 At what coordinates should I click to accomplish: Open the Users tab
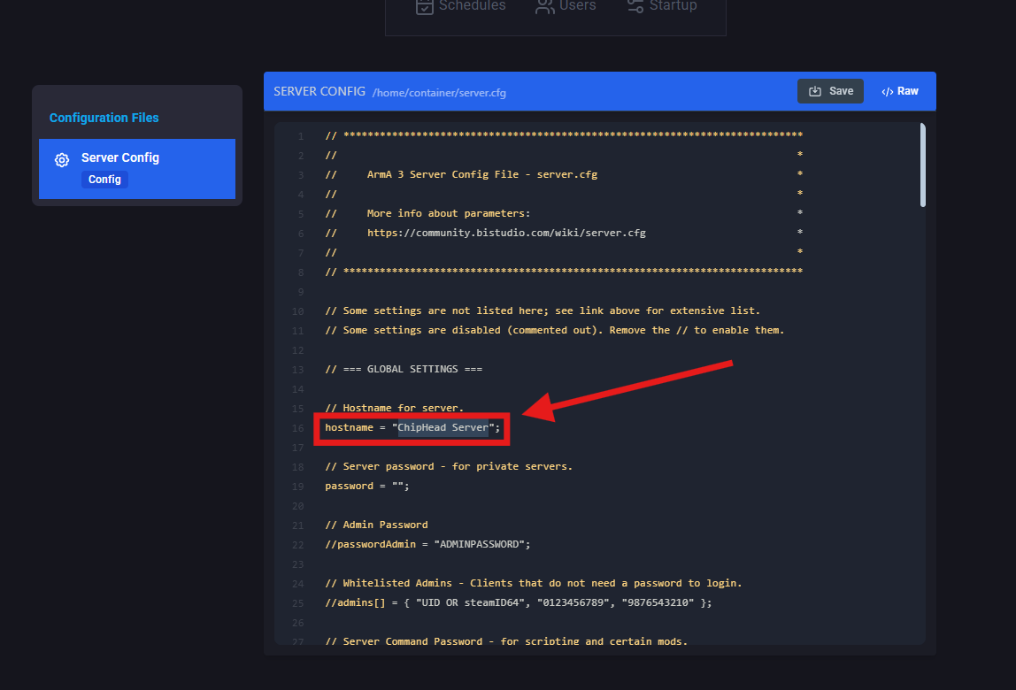pyautogui.click(x=566, y=6)
